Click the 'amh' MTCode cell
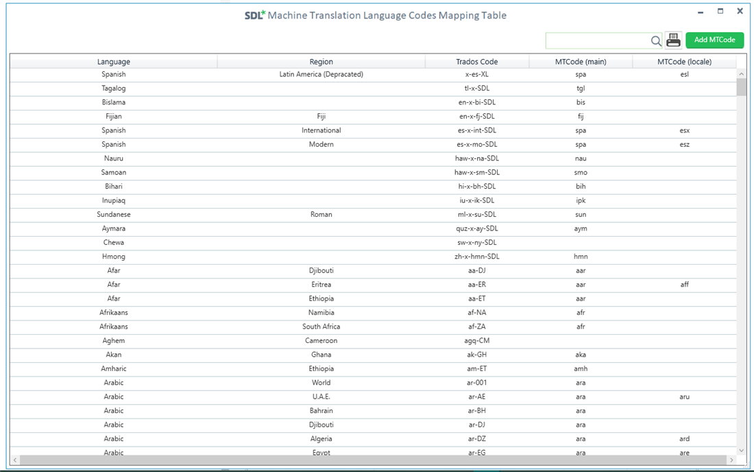 (581, 368)
